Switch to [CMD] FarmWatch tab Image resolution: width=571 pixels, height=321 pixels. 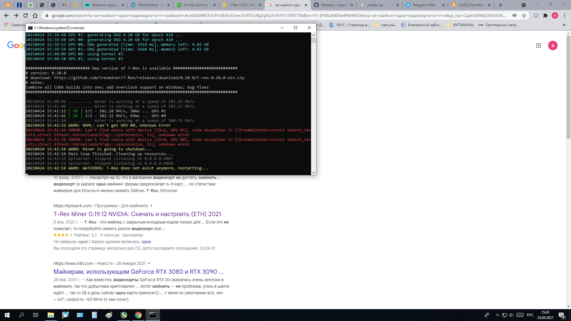point(471,5)
